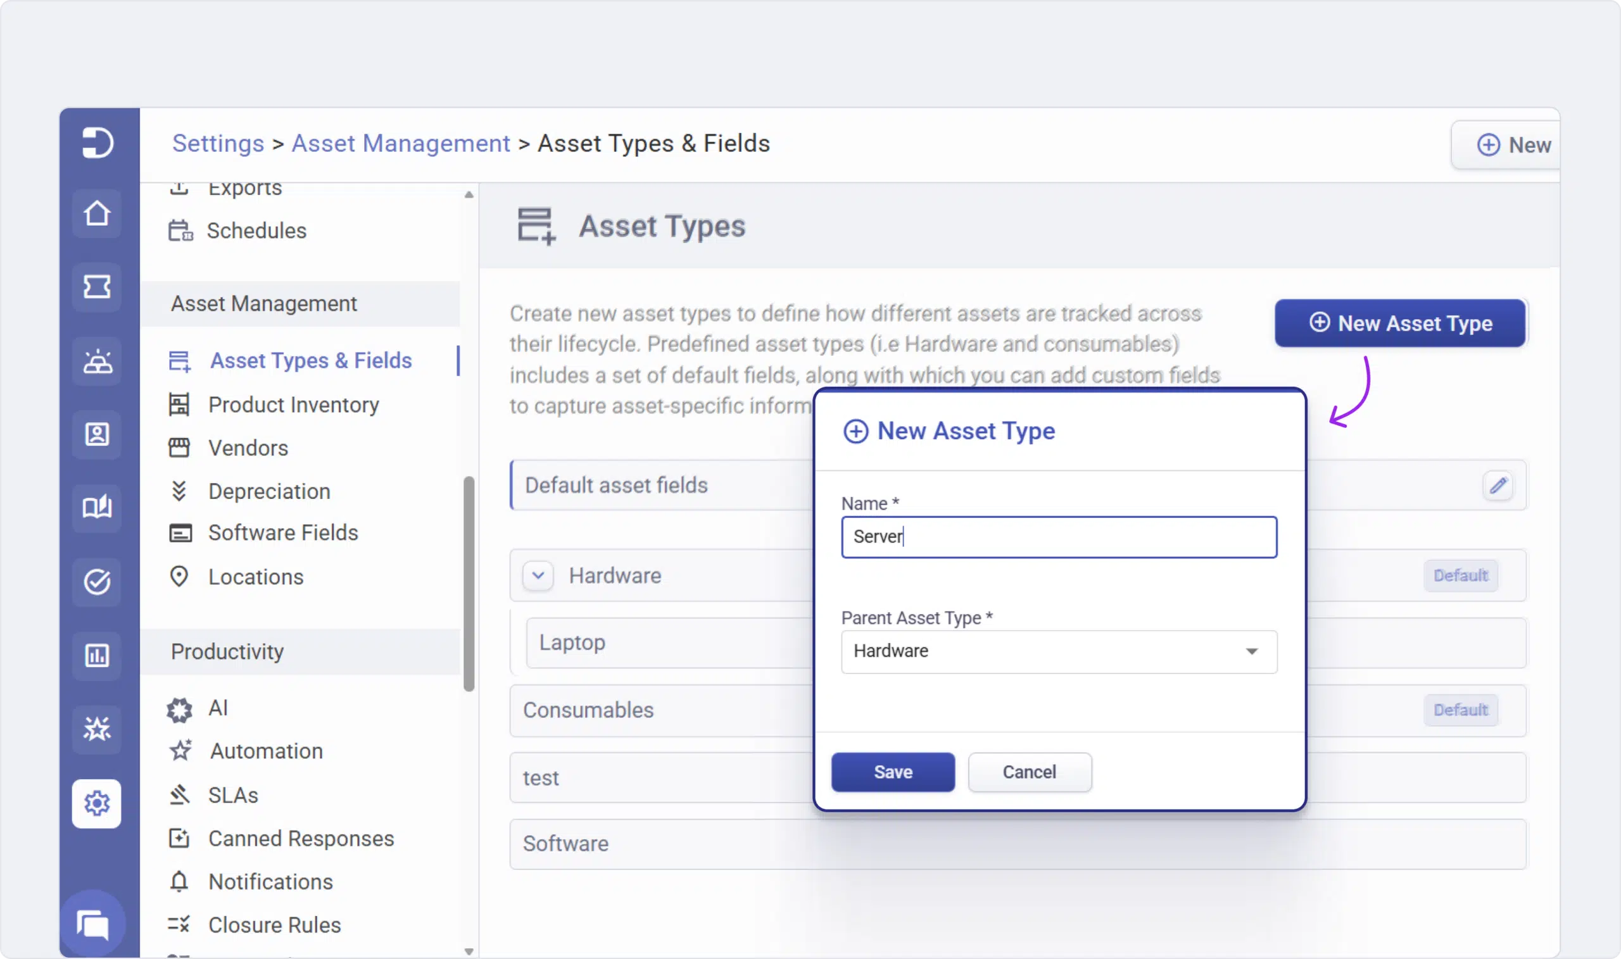Open Canned Responses settings page

pos(301,838)
